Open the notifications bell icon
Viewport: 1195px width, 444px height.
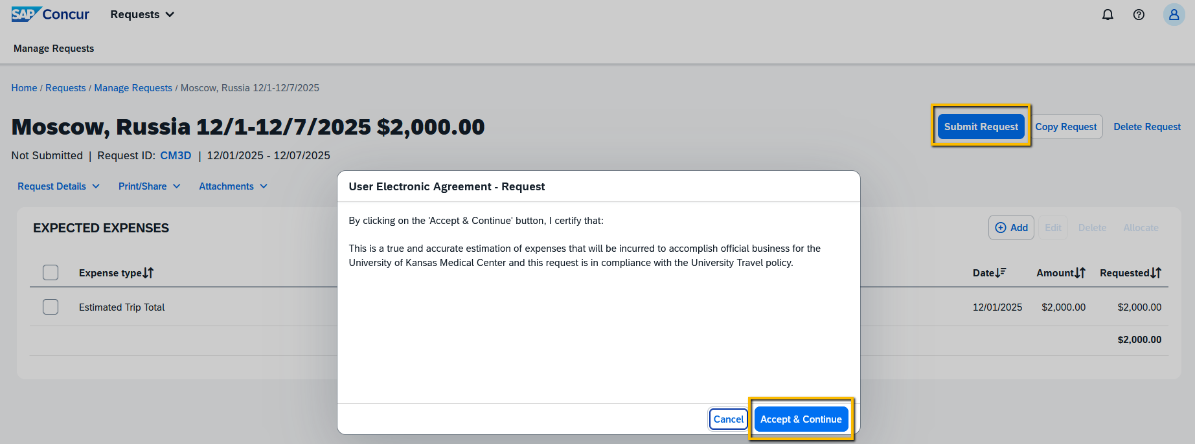(x=1108, y=14)
